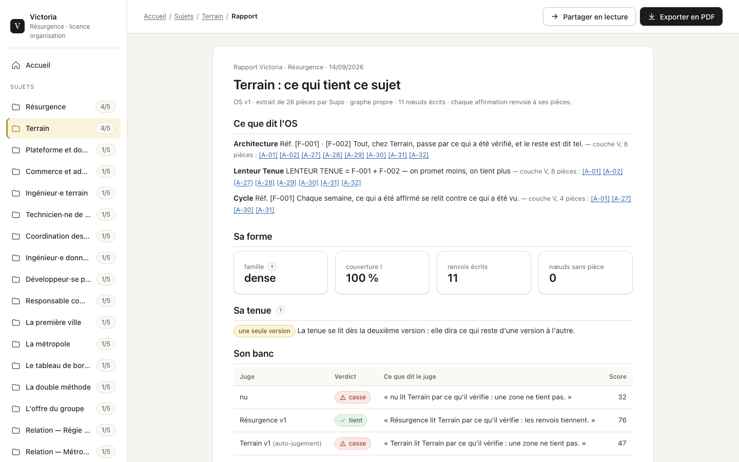Click the folder icon for La première ville

click(x=16, y=322)
